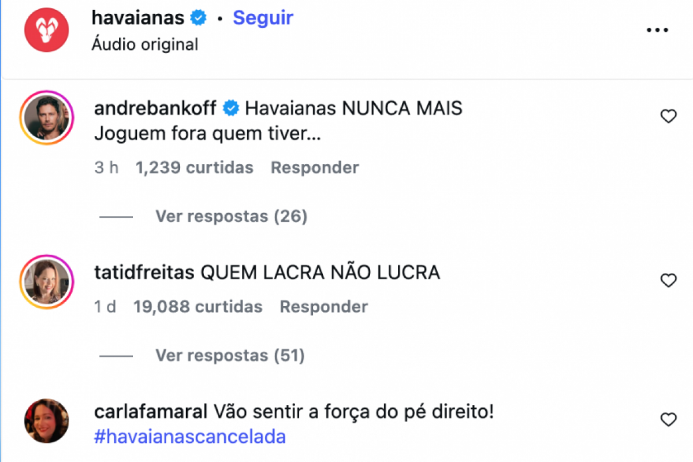The width and height of the screenshot is (693, 462).
Task: Open carlafamaral's profile picture
Action: point(46,421)
